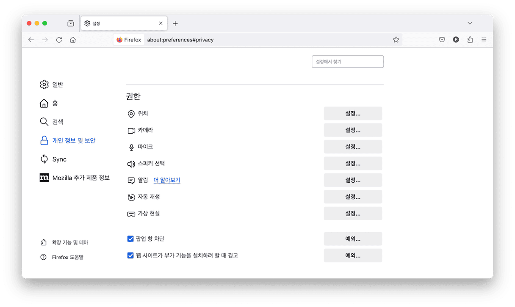
Task: Click the Firefox View icon
Action: click(71, 23)
